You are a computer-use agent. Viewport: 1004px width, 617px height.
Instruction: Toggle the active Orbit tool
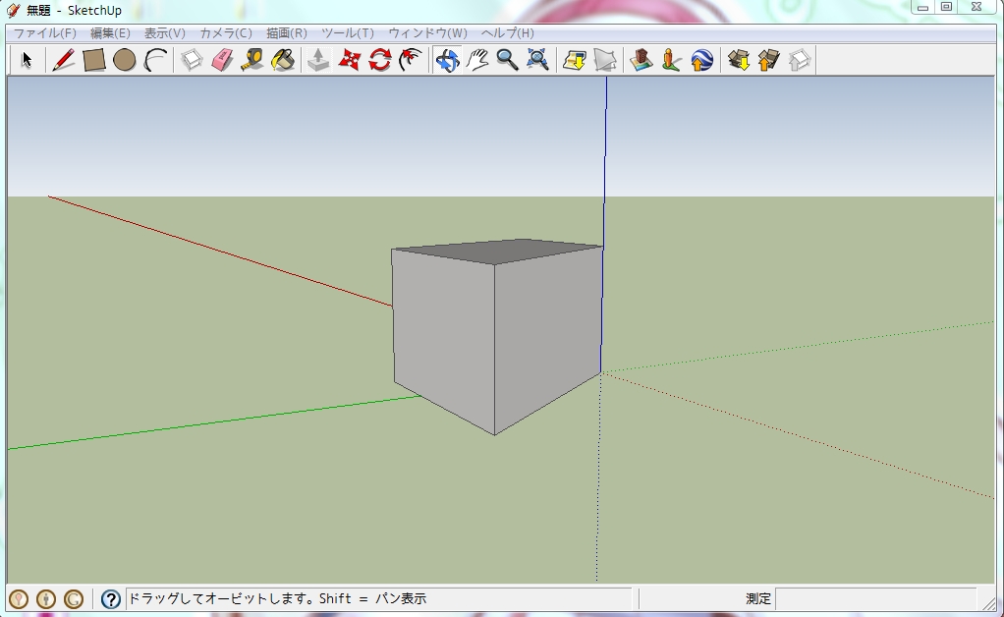[447, 60]
